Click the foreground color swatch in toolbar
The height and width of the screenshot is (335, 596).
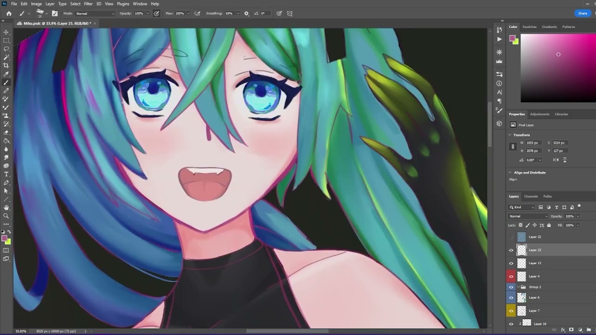4,239
